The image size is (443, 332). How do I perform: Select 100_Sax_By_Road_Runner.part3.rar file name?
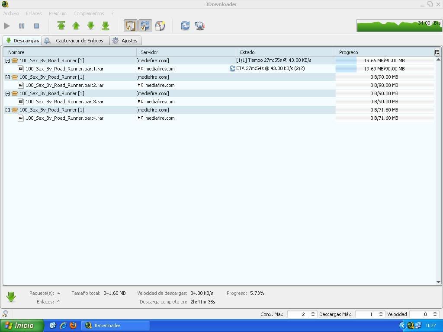tap(65, 102)
